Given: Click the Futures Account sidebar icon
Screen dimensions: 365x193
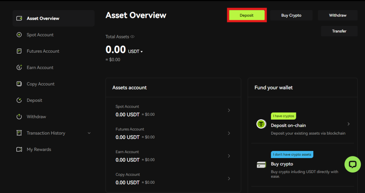Looking at the screenshot, I should point(19,51).
